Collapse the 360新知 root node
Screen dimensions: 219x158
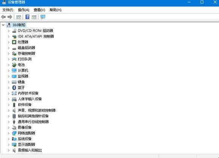[x=3, y=25]
